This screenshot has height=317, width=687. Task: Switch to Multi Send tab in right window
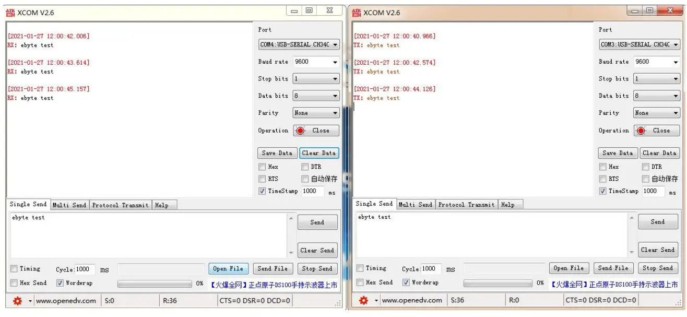point(416,205)
